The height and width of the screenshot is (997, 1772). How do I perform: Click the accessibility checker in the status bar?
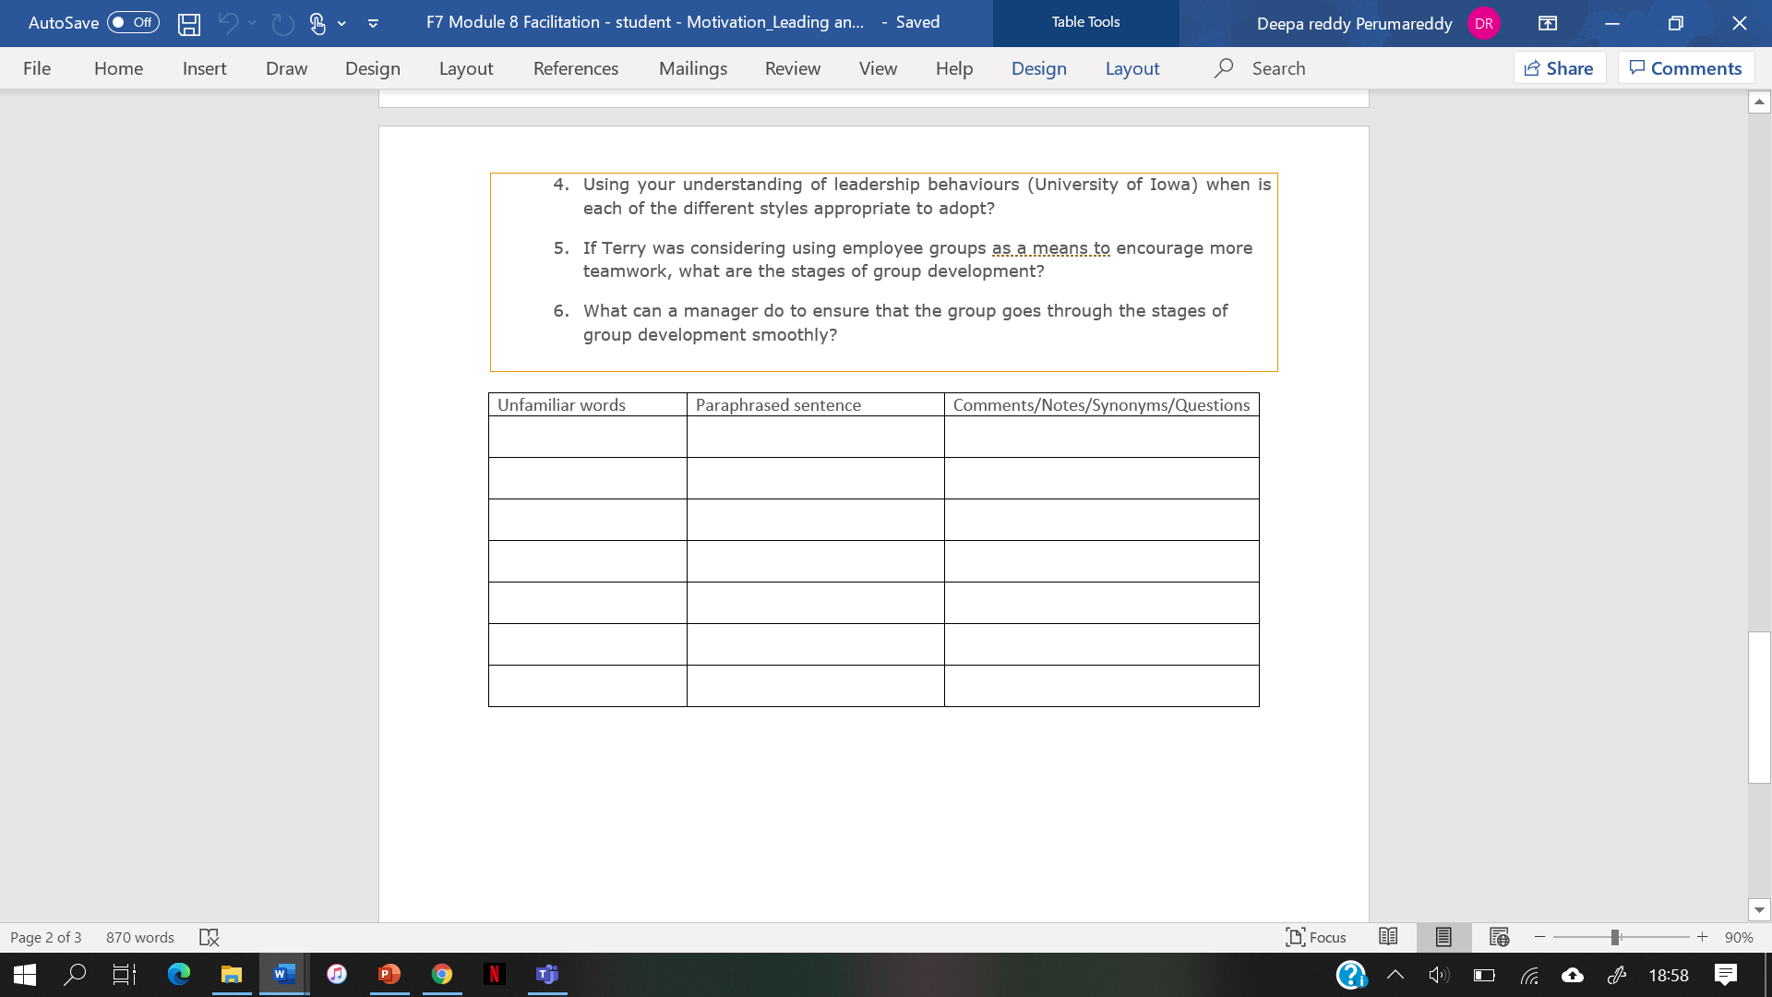210,937
